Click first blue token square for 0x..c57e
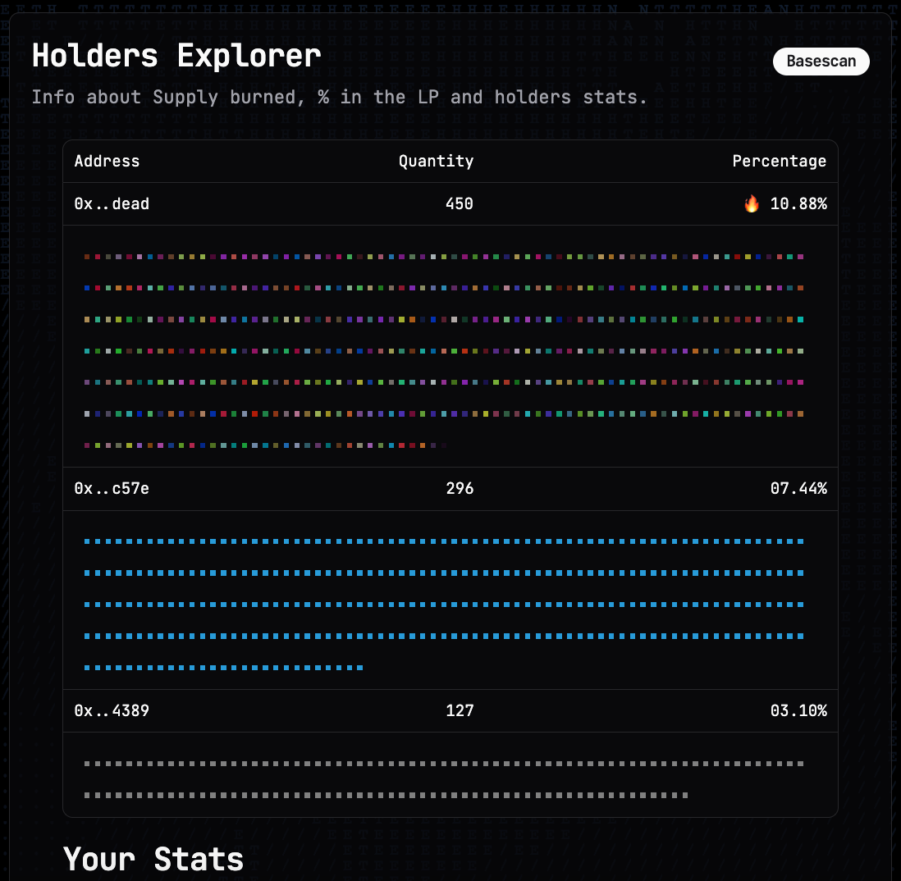The height and width of the screenshot is (881, 901). pyautogui.click(x=87, y=541)
